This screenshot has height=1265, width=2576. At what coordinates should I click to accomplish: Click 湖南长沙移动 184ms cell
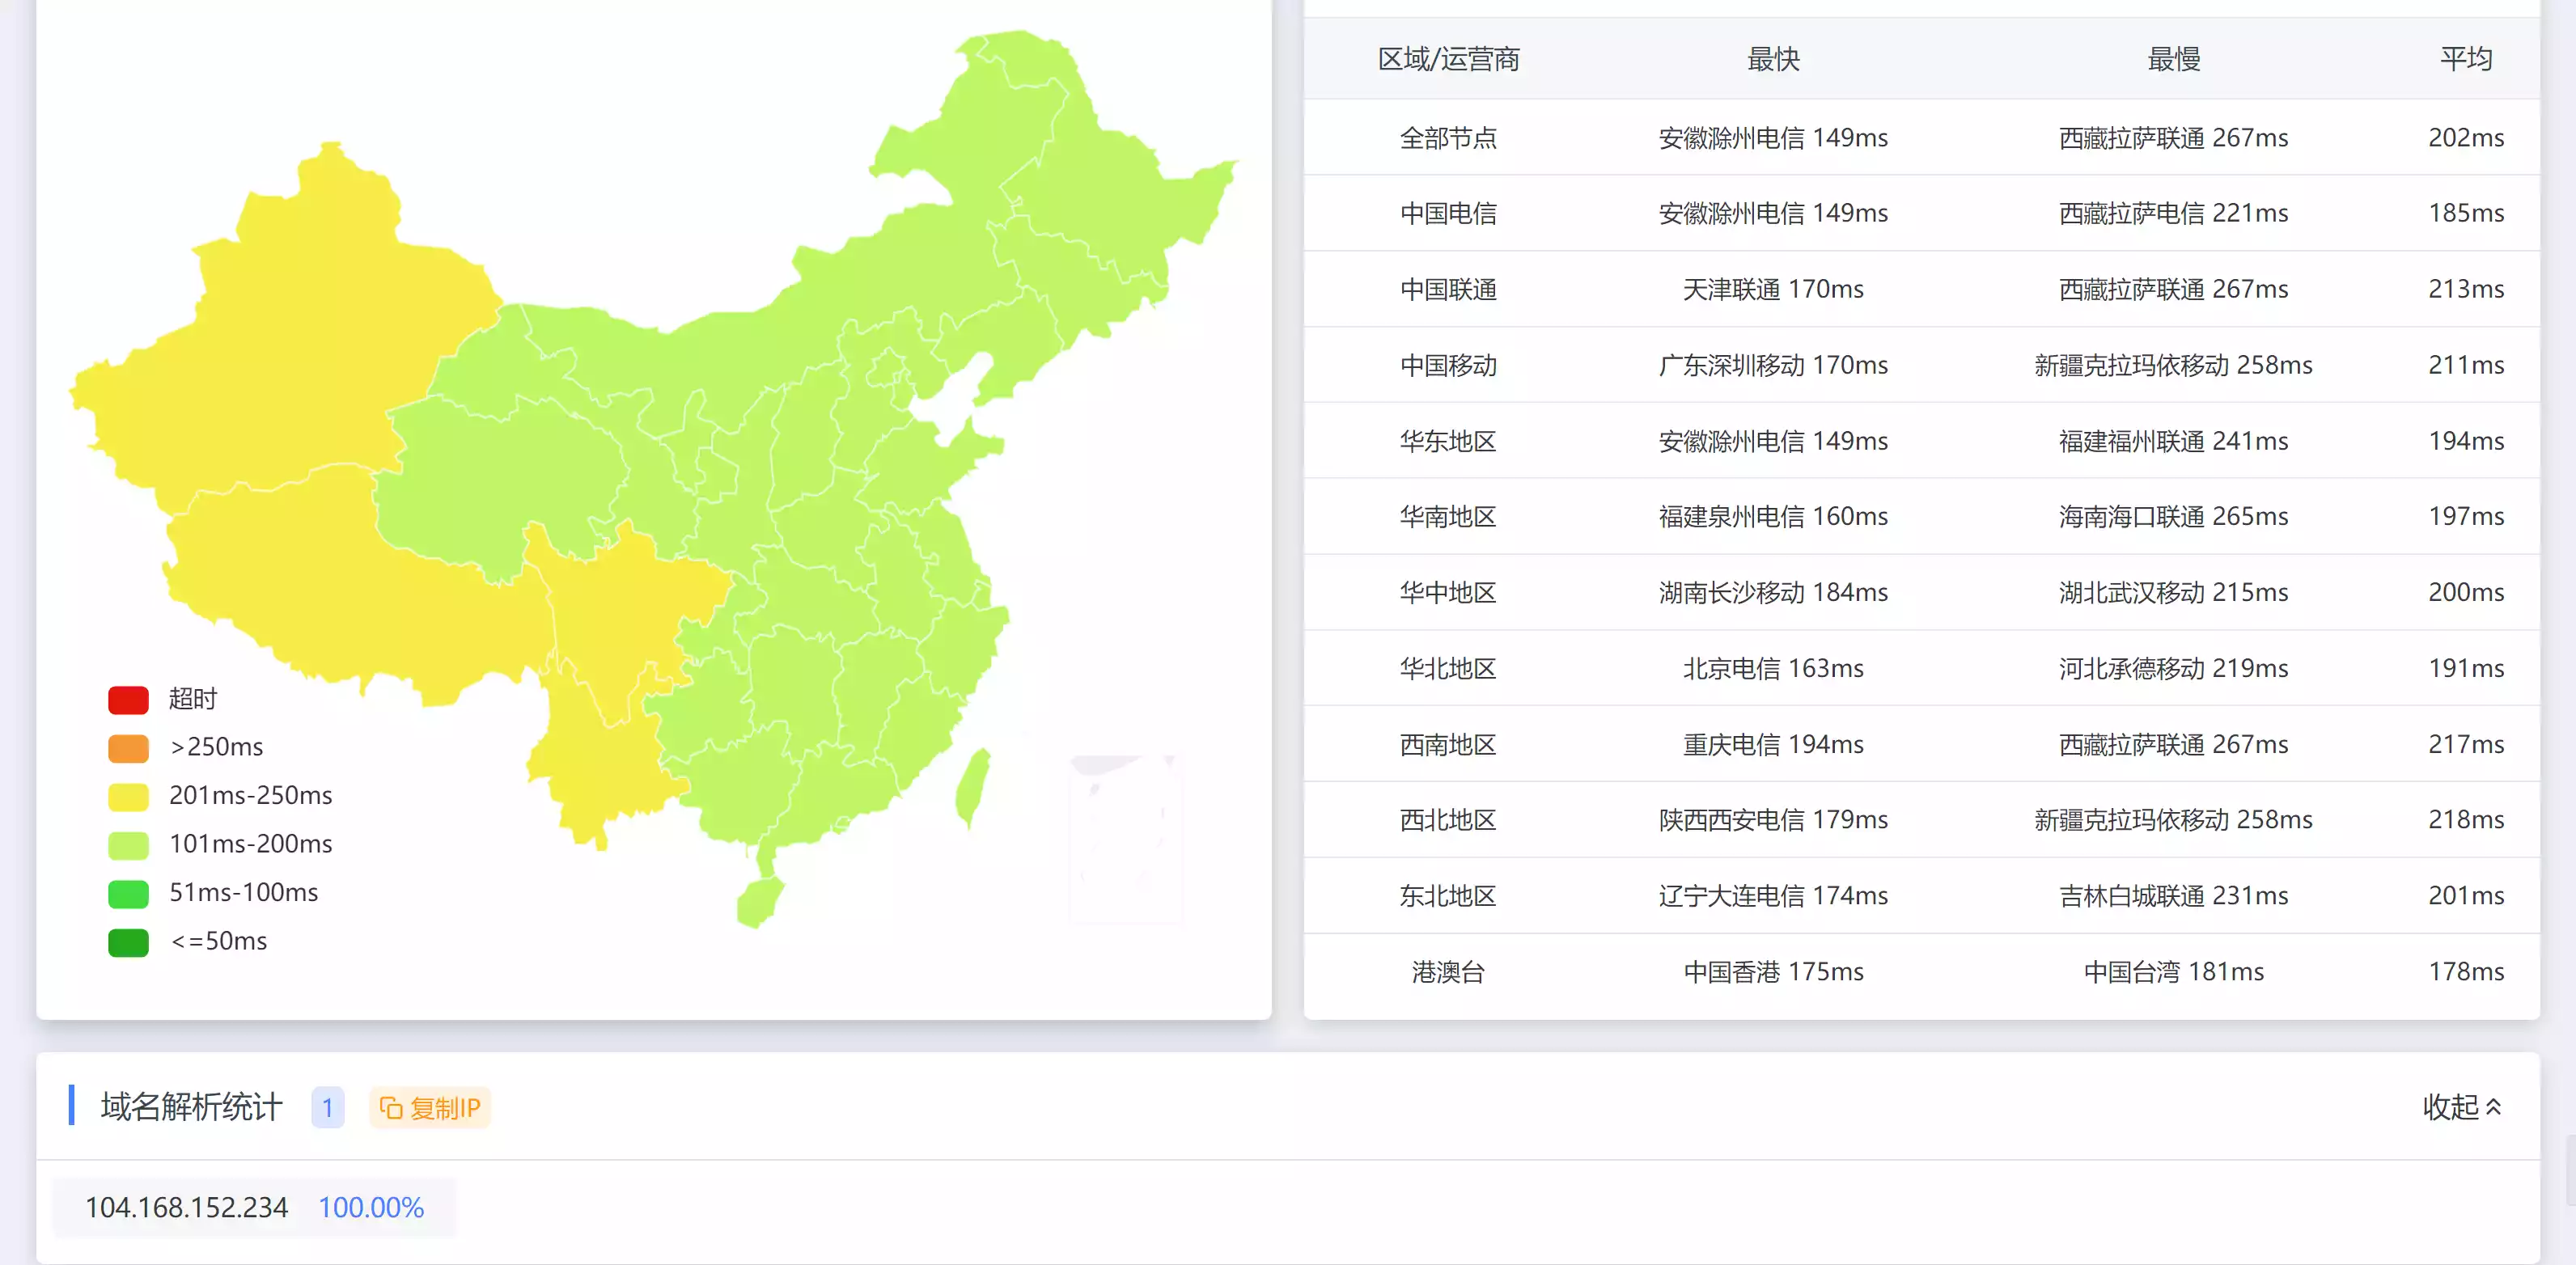(x=1773, y=592)
